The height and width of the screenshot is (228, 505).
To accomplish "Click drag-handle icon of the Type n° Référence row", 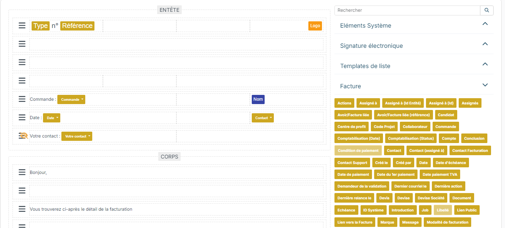I will (x=22, y=25).
